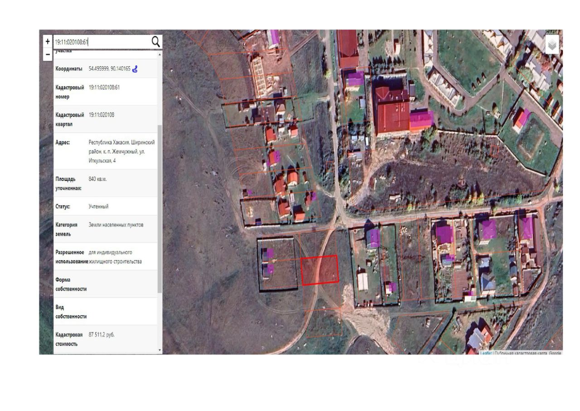Click the Кадастровый номер label
580x411 pixels.
pos(70,92)
